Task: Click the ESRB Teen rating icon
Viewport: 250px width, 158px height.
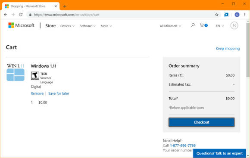Action: click(x=35, y=76)
